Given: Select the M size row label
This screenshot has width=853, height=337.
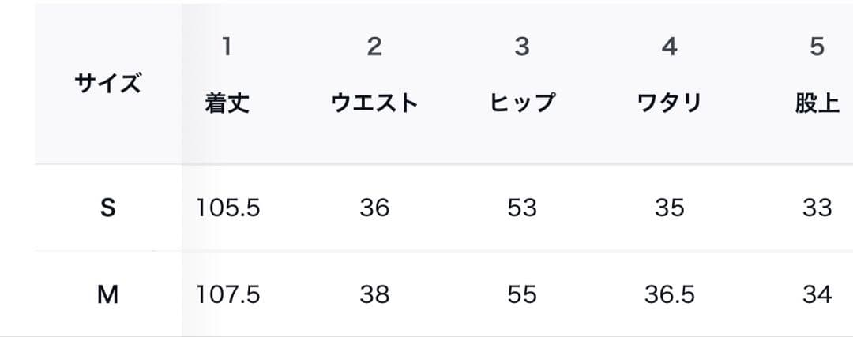Looking at the screenshot, I should (107, 295).
